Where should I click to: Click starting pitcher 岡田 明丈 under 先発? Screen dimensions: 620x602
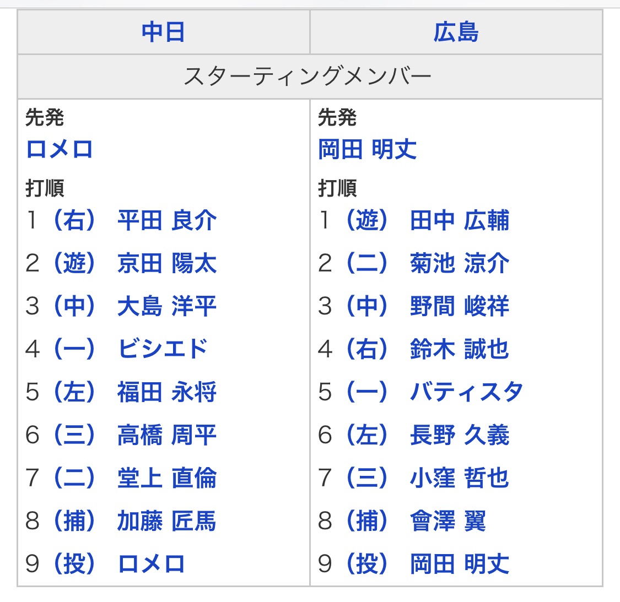point(368,150)
